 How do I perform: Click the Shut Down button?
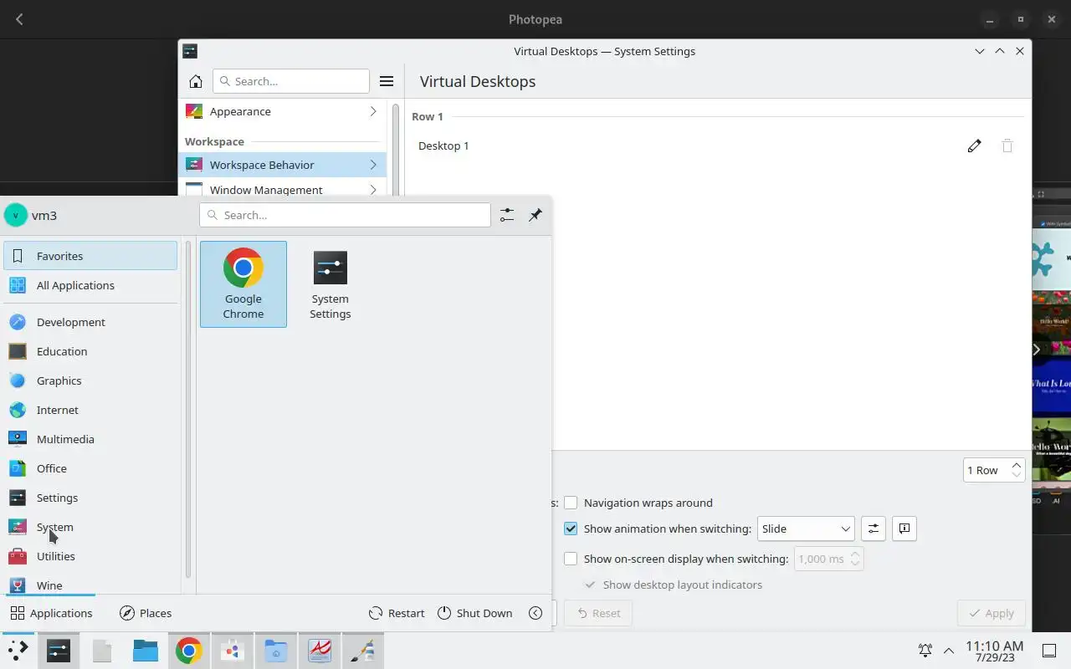[x=474, y=613]
